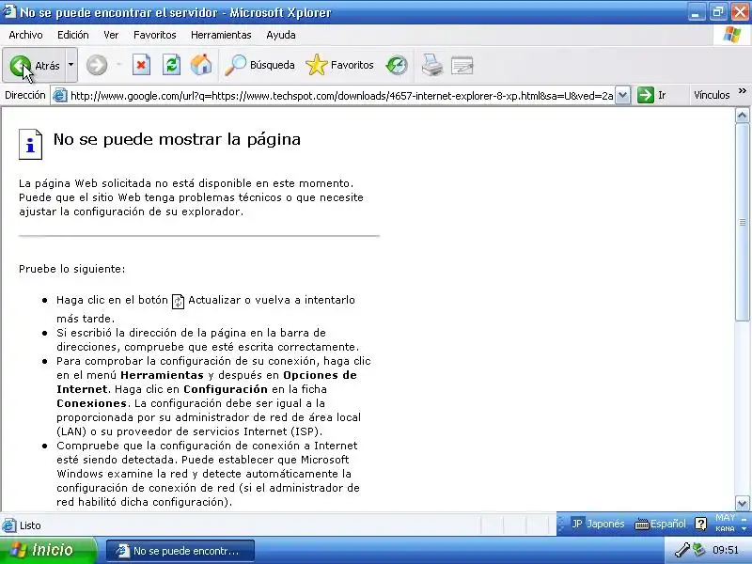Click the Vínculos links toolbar label

712,95
